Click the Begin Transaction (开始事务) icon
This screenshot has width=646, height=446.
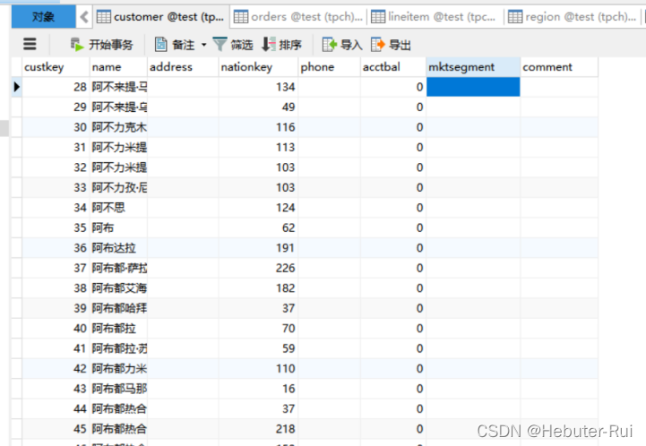78,45
